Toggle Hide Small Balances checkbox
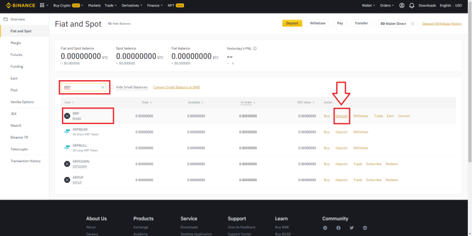This screenshot has width=472, height=236. coord(112,87)
